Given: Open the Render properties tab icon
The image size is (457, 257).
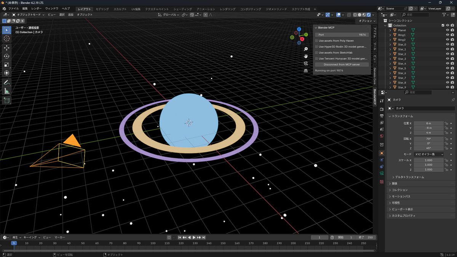Looking at the screenshot, I should point(382,109).
